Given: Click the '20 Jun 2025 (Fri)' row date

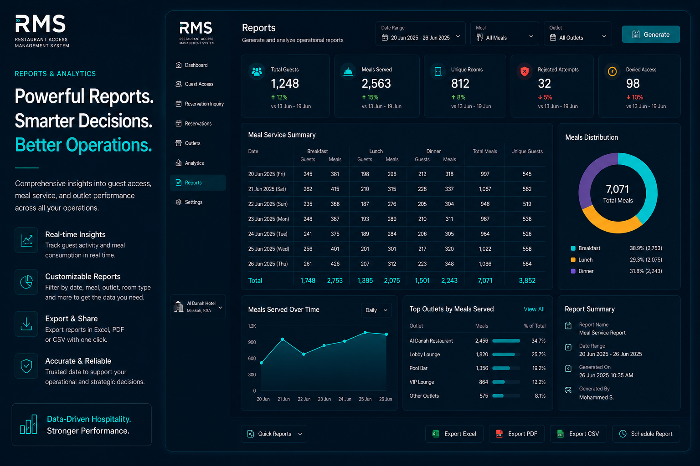Looking at the screenshot, I should 267,174.
